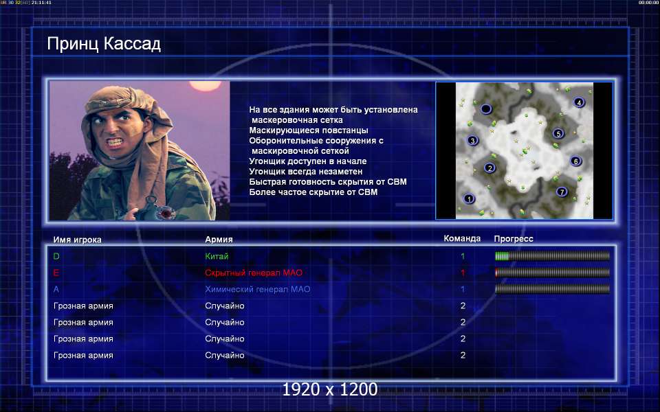Click the line "Угонщик всегда незаметен"
This screenshot has width=660, height=412.
305,172
